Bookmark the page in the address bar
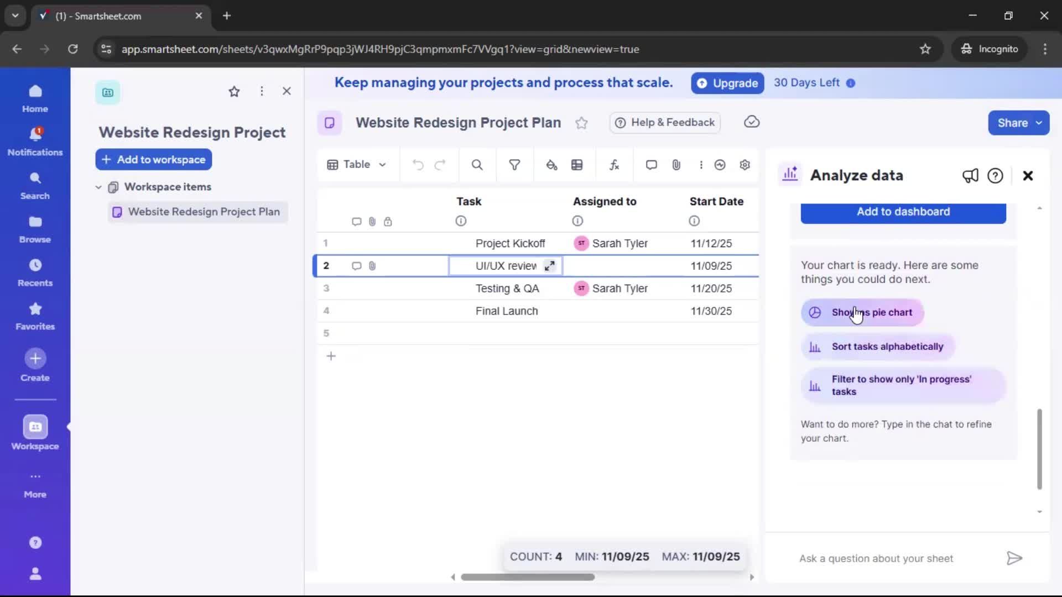1062x597 pixels. 925,49
